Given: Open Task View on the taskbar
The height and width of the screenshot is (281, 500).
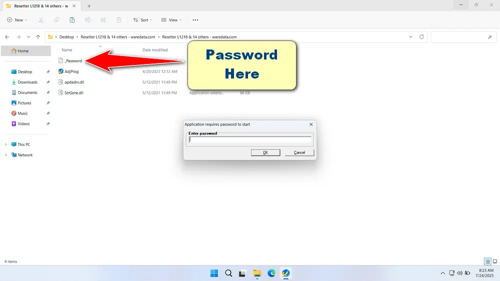Looking at the screenshot, I should tap(242, 273).
